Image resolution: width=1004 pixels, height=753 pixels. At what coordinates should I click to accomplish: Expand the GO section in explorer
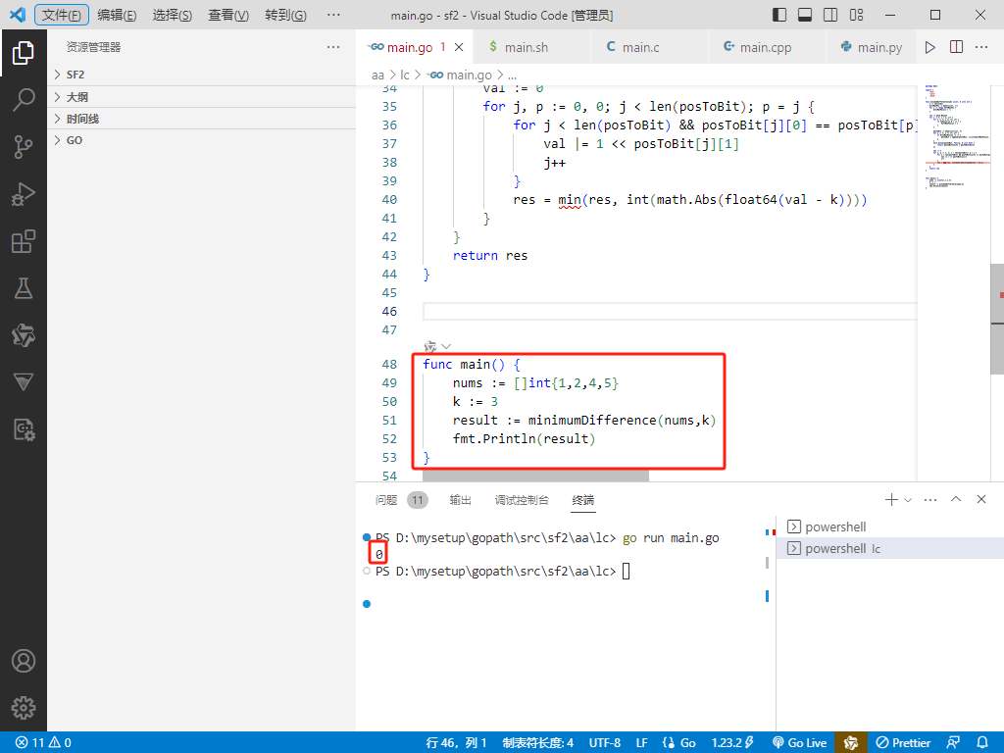[x=202, y=141]
